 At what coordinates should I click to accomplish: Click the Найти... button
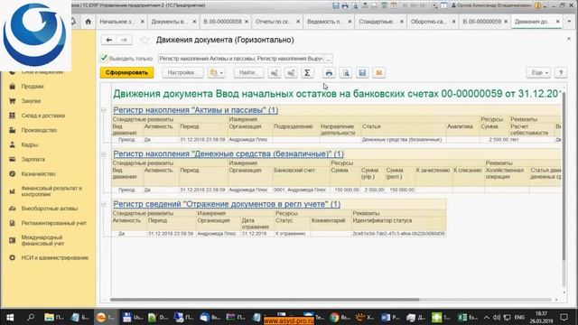(x=248, y=72)
